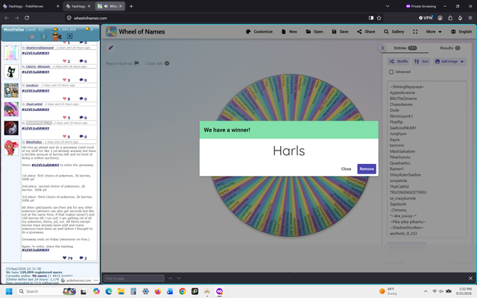Open a new browser tab
The image size is (477, 298).
point(131,6)
